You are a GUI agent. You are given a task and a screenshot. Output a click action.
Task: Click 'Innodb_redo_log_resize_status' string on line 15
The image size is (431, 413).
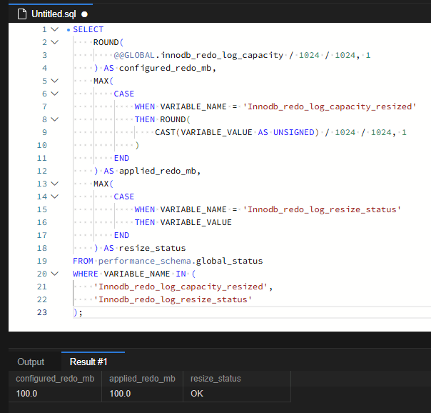[x=322, y=209]
